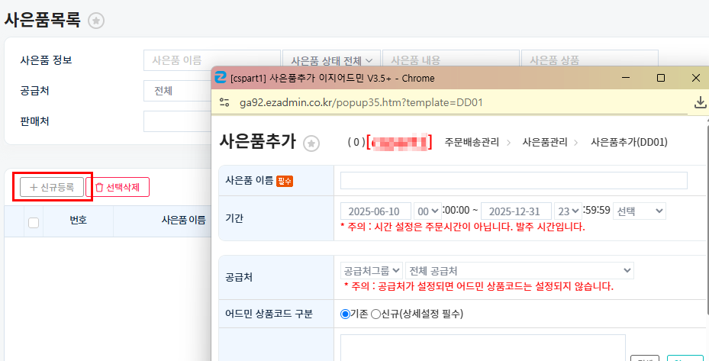Select the 기존 radio button

(345, 314)
